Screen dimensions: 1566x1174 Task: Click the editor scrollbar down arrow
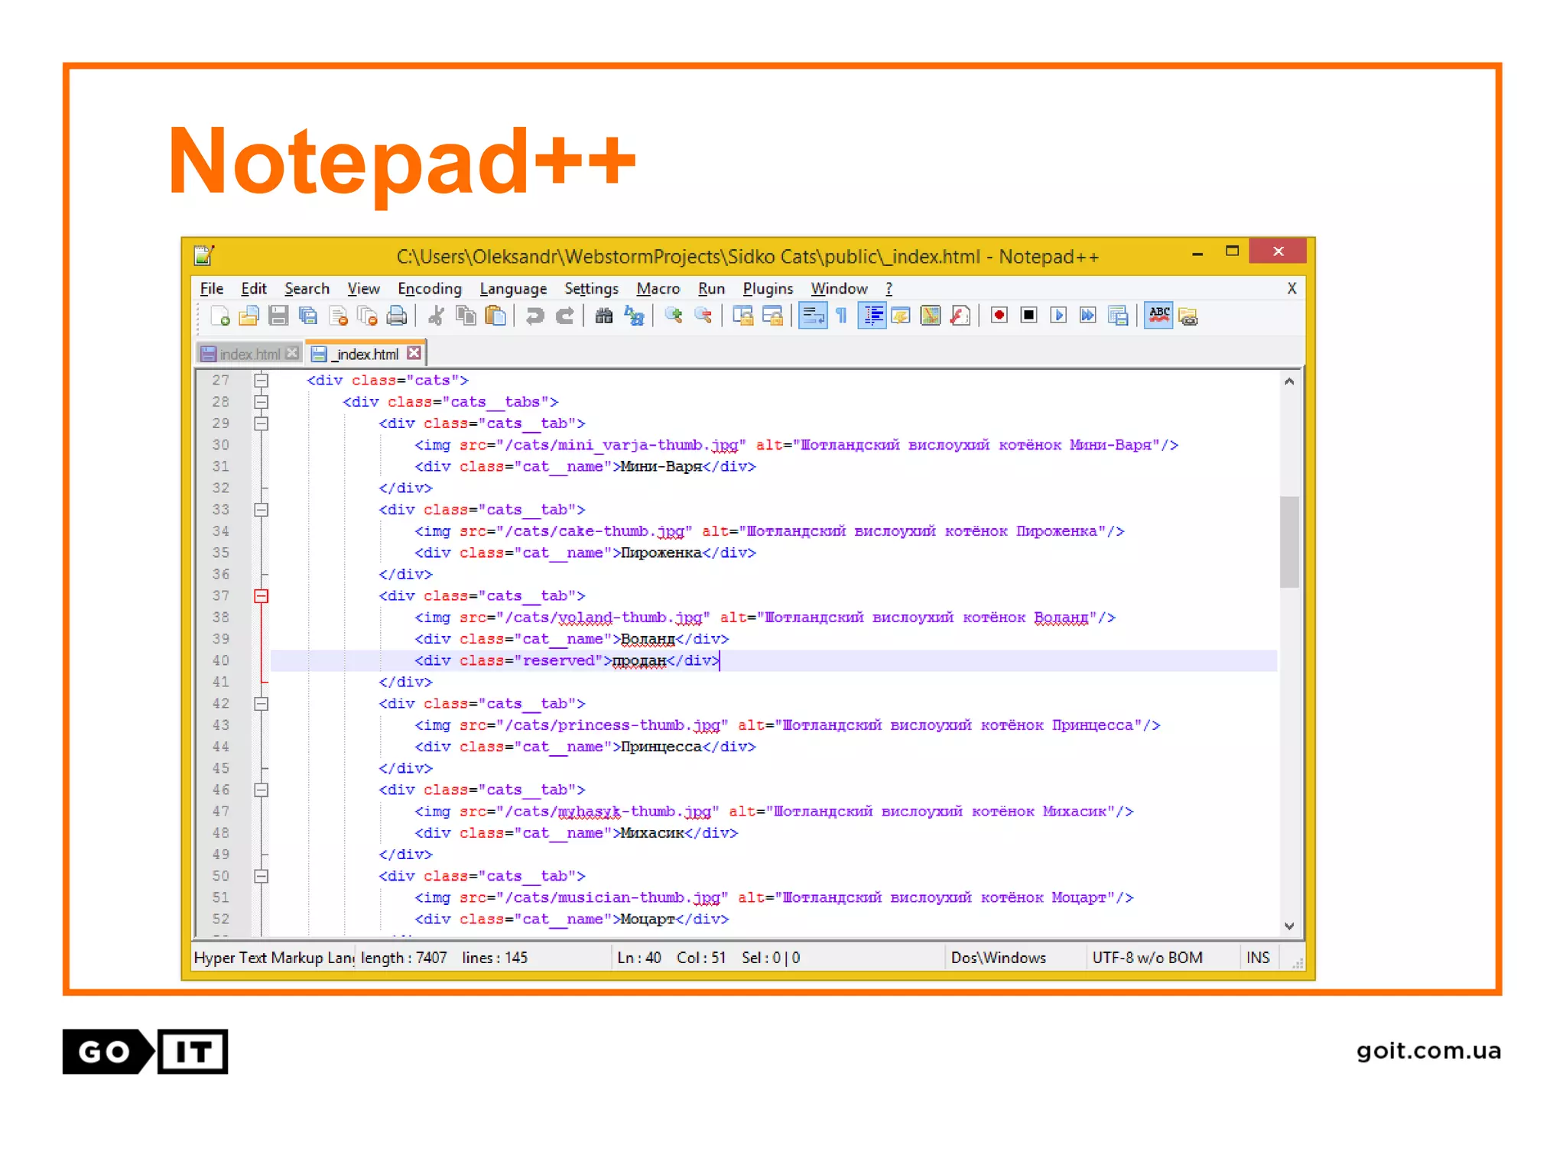click(1289, 926)
